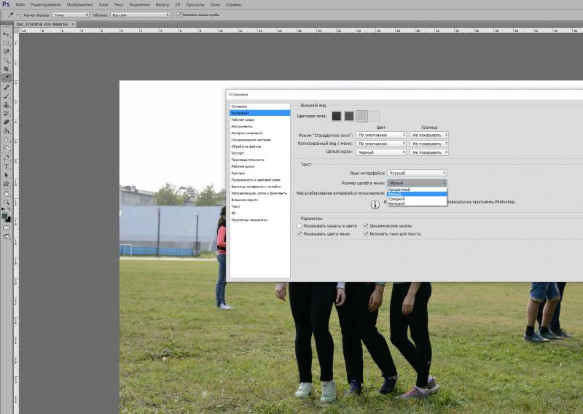Open 'Экспорт' preferences category
This screenshot has width=583, height=414.
(x=260, y=153)
